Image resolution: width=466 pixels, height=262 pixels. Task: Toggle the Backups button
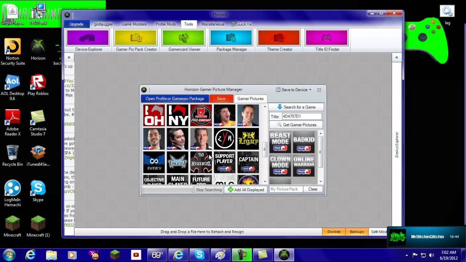pos(357,231)
